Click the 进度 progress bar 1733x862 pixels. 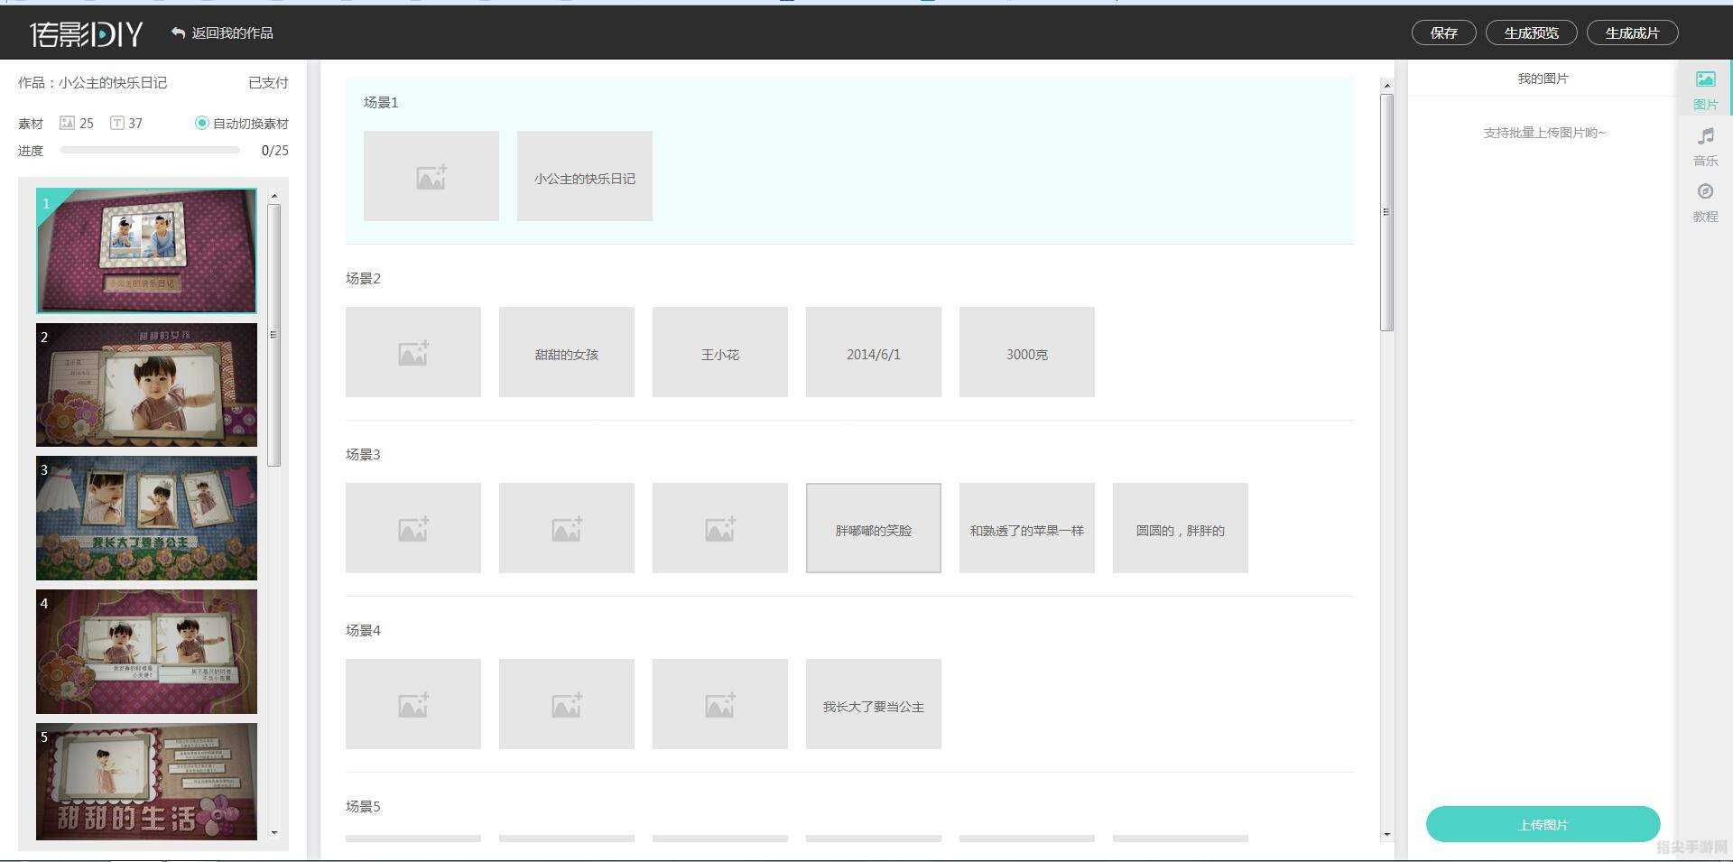coord(150,151)
